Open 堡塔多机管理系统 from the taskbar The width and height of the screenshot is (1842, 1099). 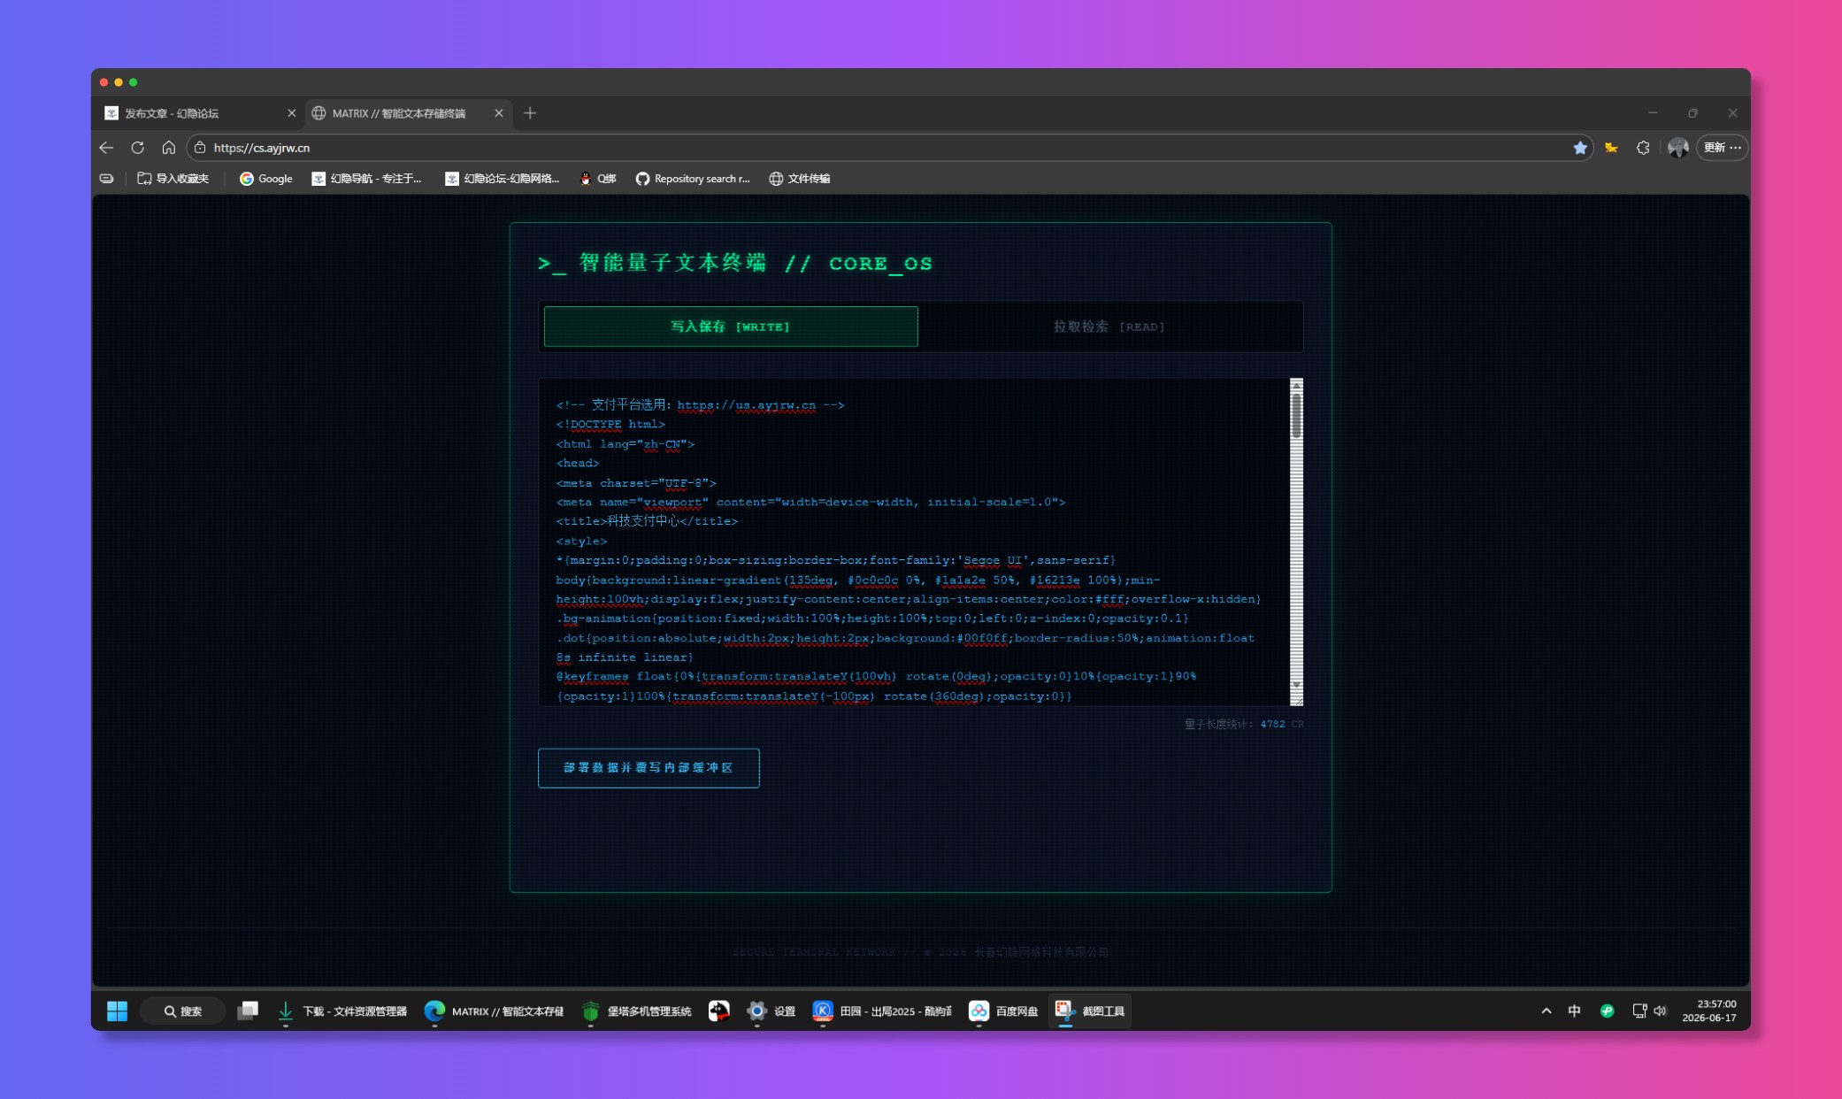637,1011
